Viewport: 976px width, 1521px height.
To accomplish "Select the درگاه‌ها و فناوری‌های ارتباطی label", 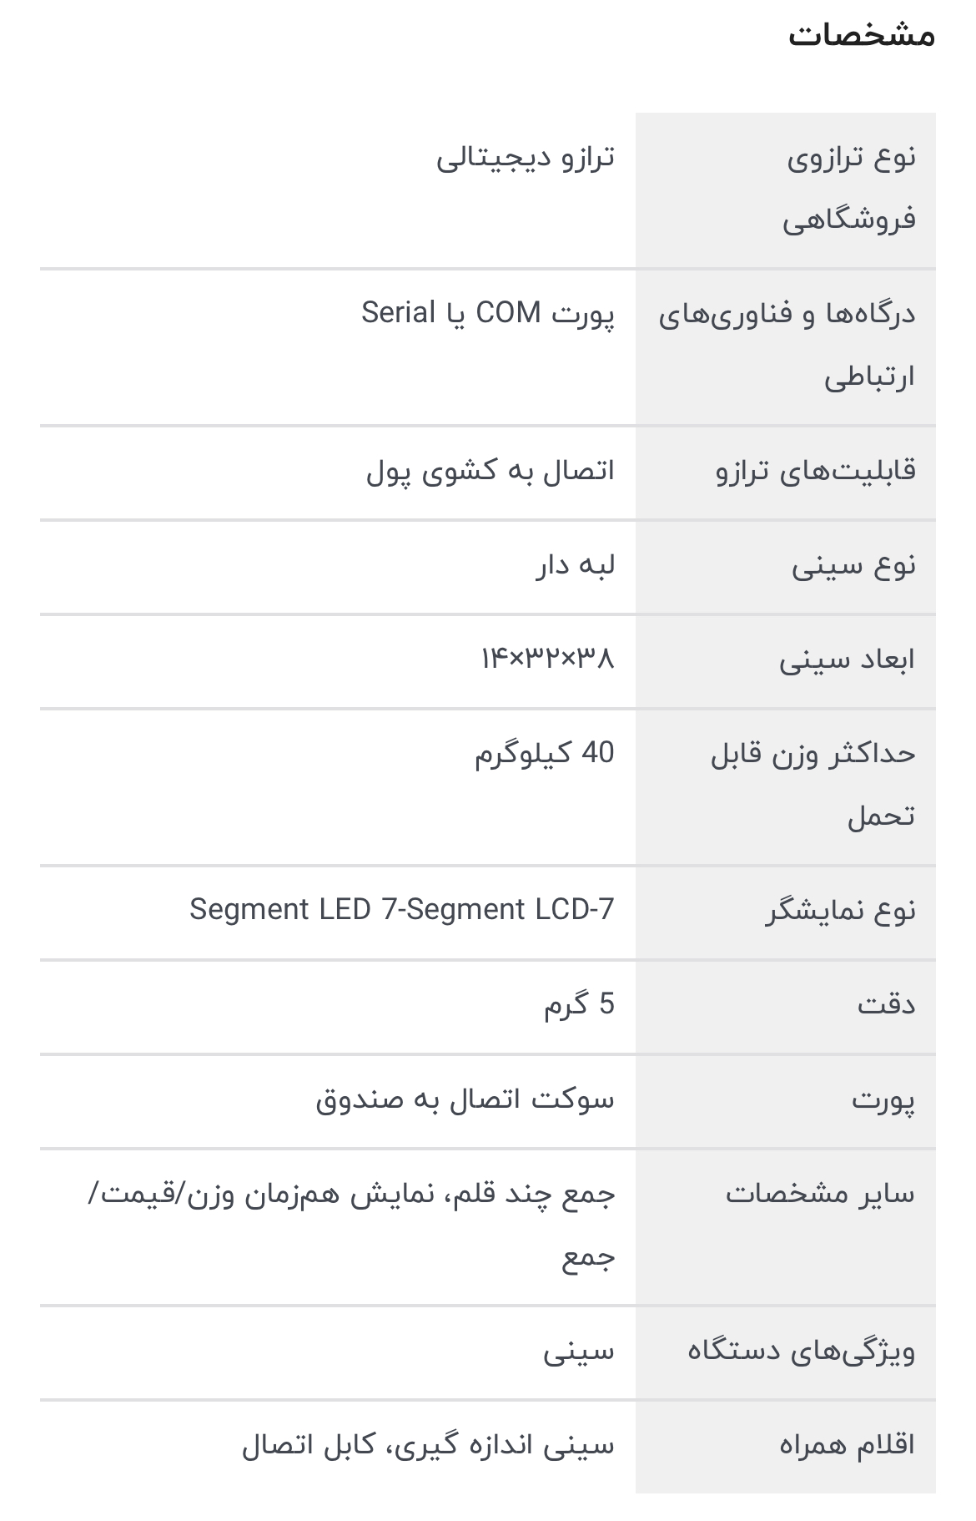I will [787, 346].
